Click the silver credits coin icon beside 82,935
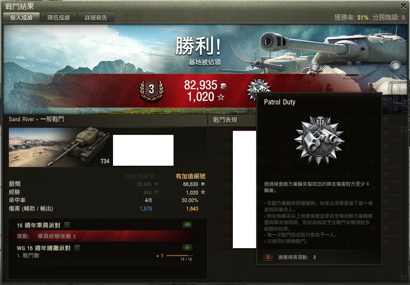This screenshot has width=410, height=285. point(224,85)
